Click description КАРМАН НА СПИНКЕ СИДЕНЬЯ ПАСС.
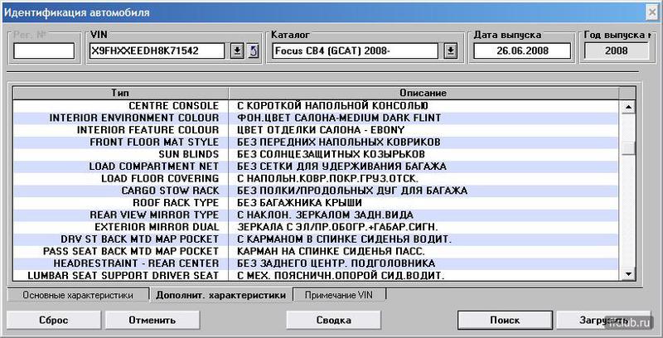 (x=331, y=252)
